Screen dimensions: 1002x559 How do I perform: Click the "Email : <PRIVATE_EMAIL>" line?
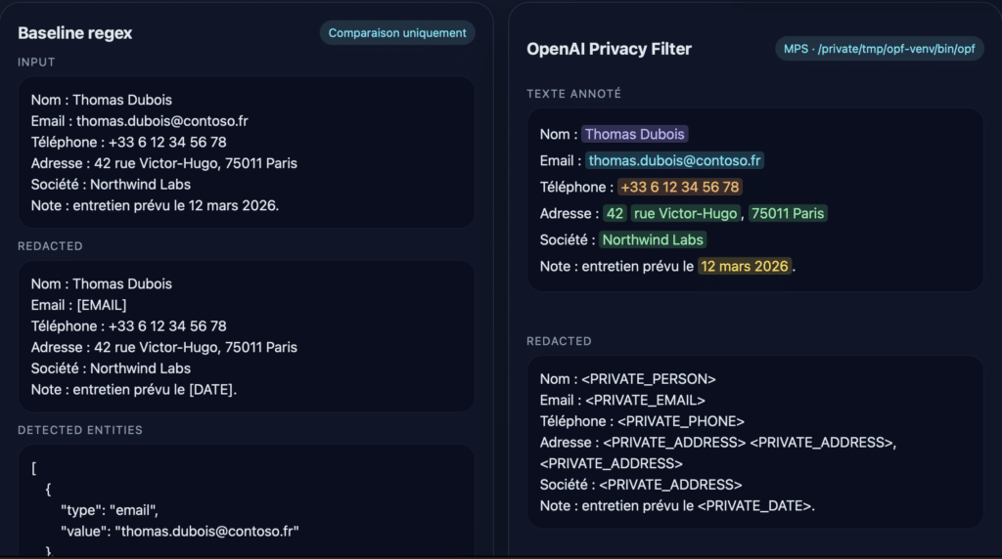pyautogui.click(x=622, y=400)
